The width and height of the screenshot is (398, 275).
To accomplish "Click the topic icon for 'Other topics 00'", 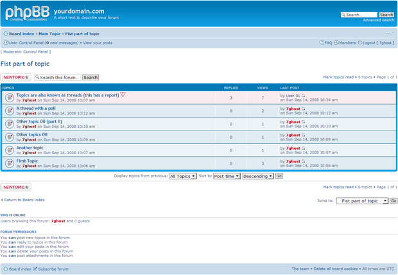I will [x=10, y=137].
